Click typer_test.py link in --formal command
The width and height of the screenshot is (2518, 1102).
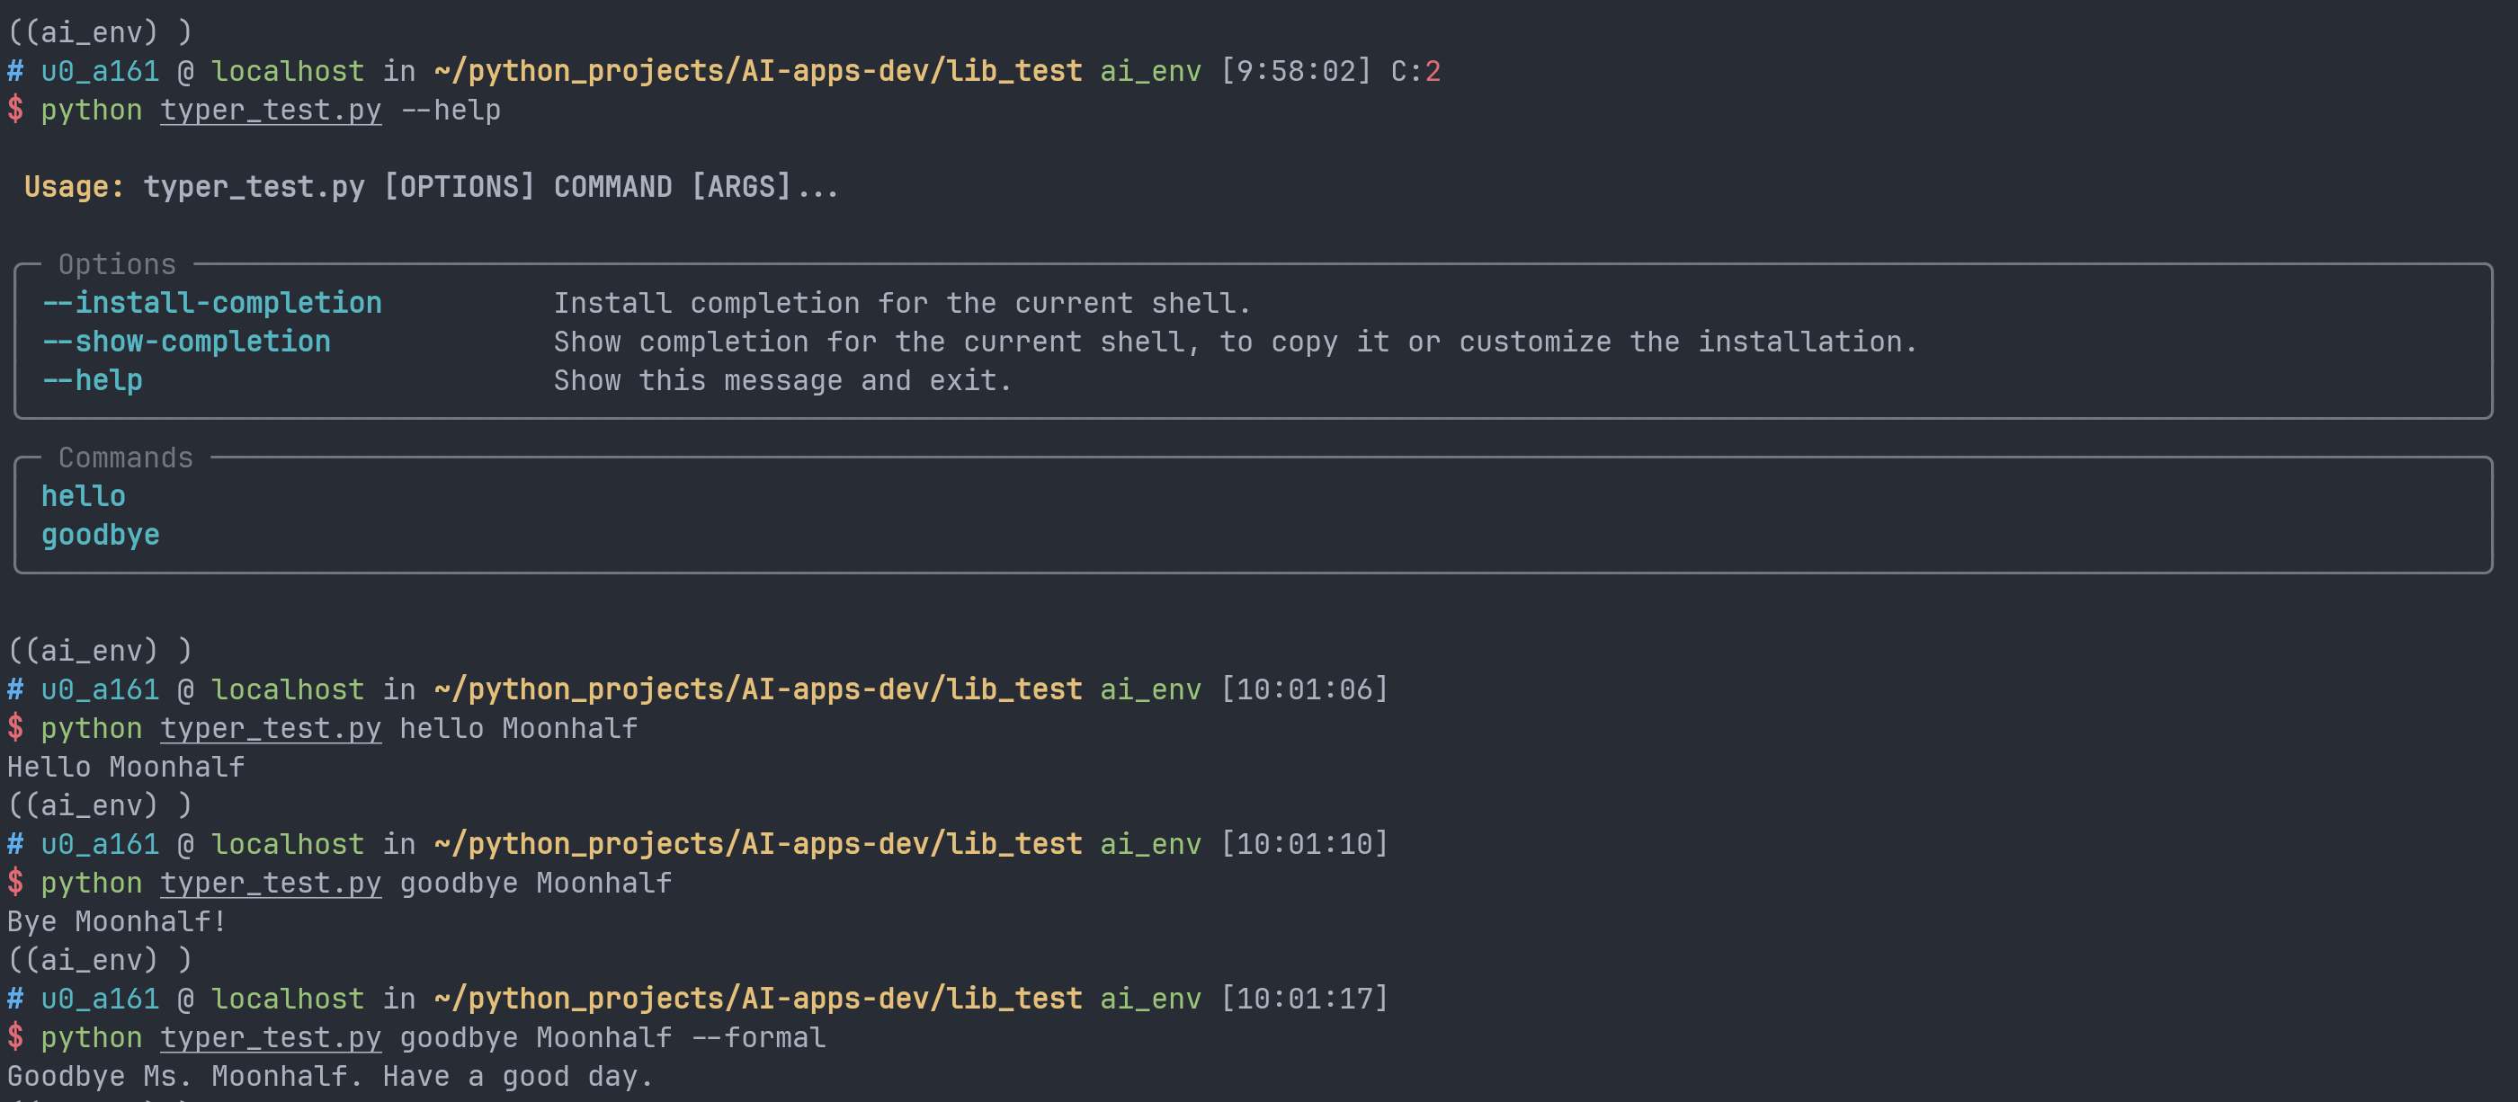271,1037
